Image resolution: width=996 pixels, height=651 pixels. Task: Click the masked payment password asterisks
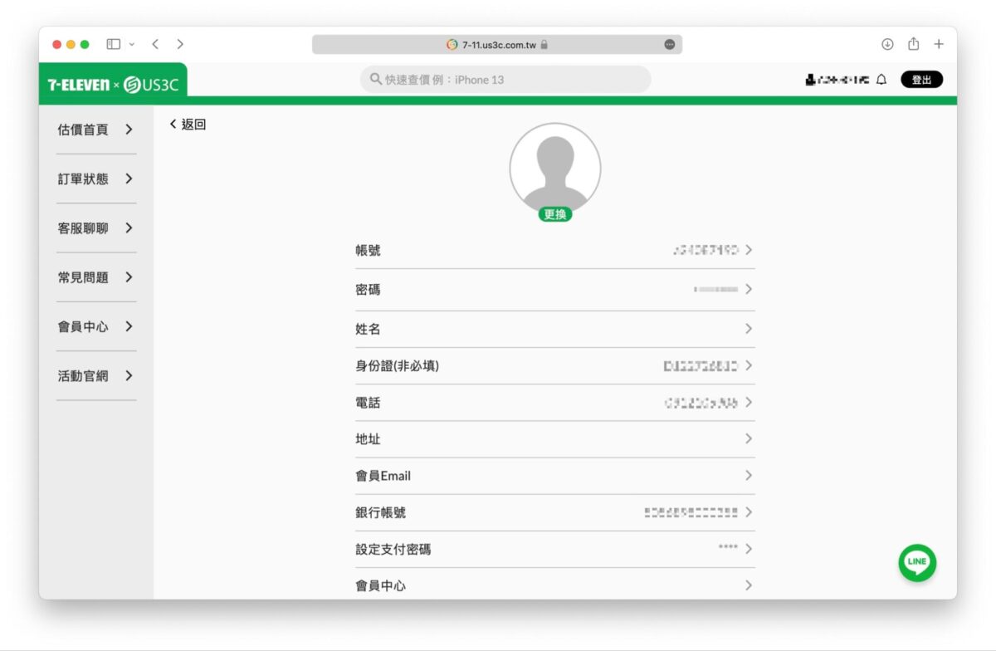(728, 549)
